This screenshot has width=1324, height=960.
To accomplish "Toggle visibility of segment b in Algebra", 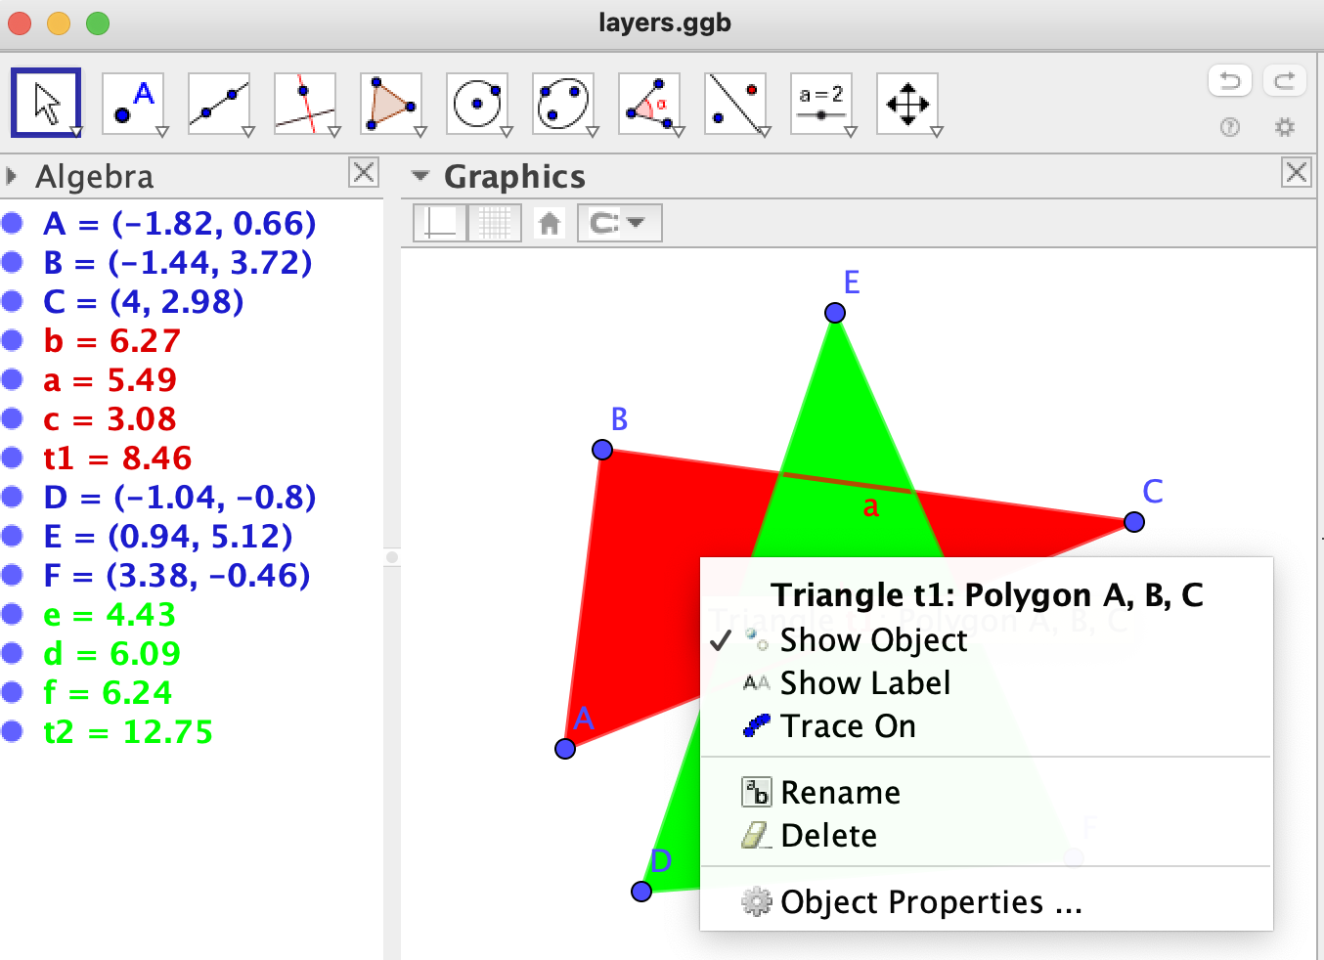I will 12,340.
